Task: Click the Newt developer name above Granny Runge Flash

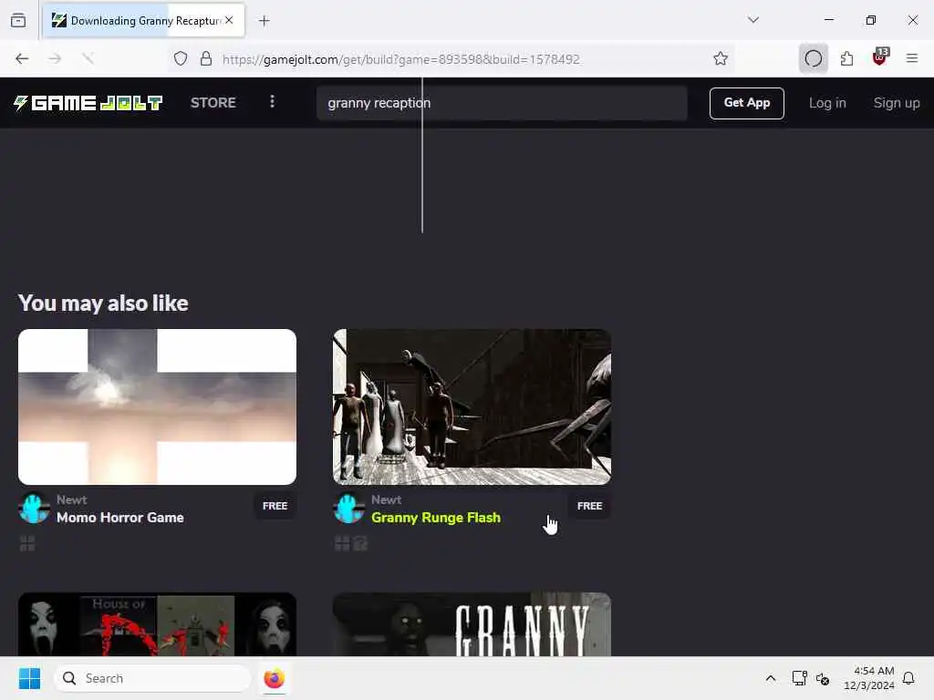Action: click(x=386, y=499)
